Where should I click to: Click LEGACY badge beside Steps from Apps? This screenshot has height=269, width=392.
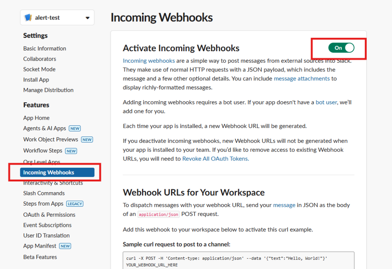click(x=75, y=204)
